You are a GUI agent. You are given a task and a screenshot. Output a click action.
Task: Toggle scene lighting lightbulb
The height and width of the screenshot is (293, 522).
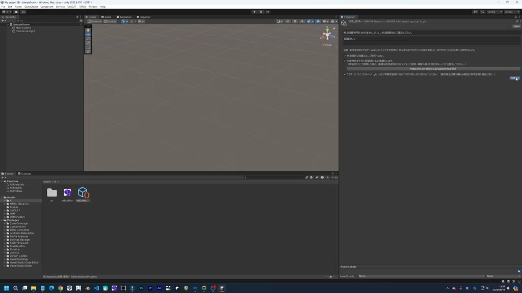295,21
